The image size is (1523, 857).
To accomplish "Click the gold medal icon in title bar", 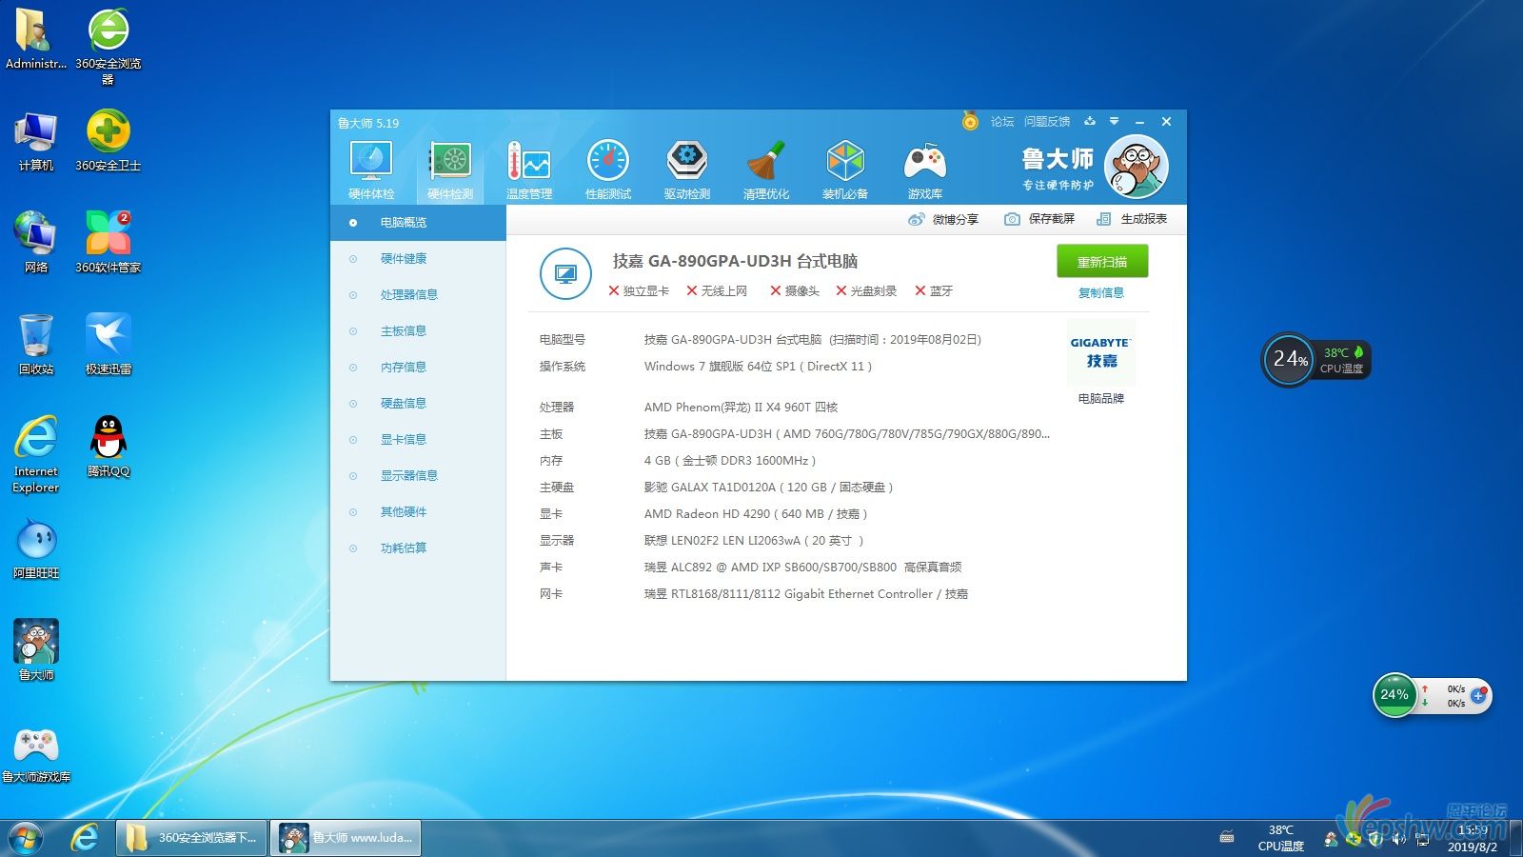I will coord(970,121).
